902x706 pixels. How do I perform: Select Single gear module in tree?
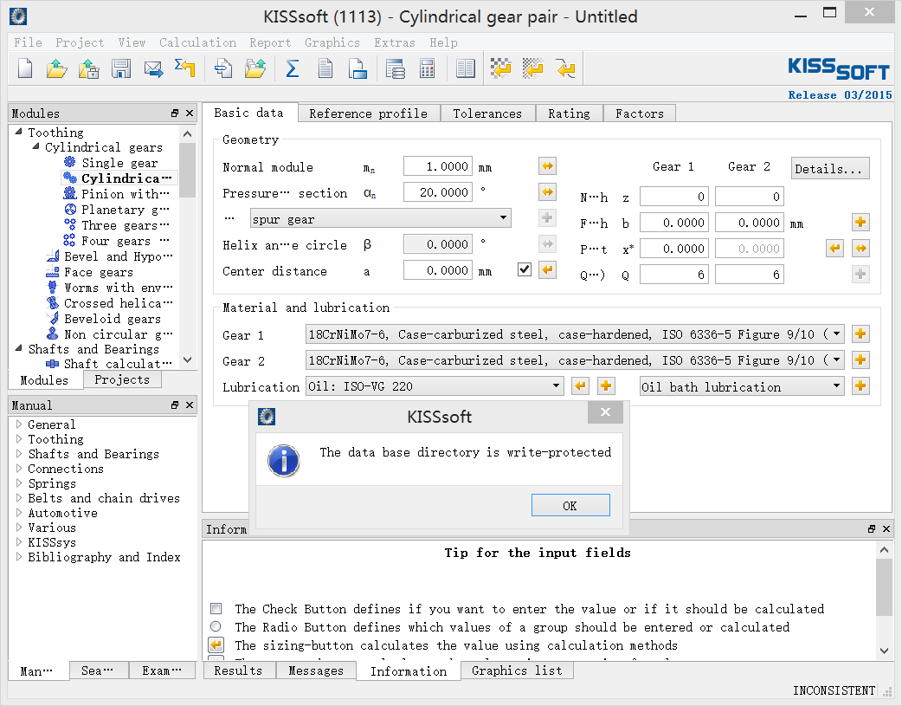coord(111,163)
